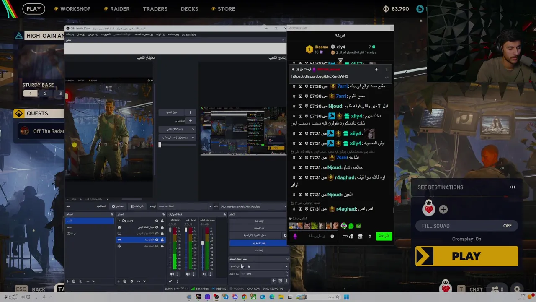
Task: Add a new source with plus icon
Action: coord(119,281)
